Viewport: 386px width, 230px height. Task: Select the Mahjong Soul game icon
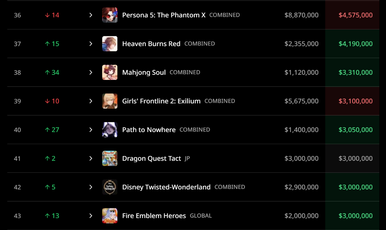click(x=110, y=72)
